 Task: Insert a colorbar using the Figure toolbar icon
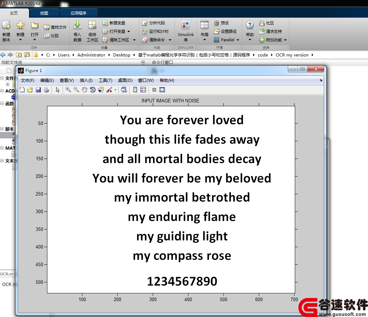point(135,90)
